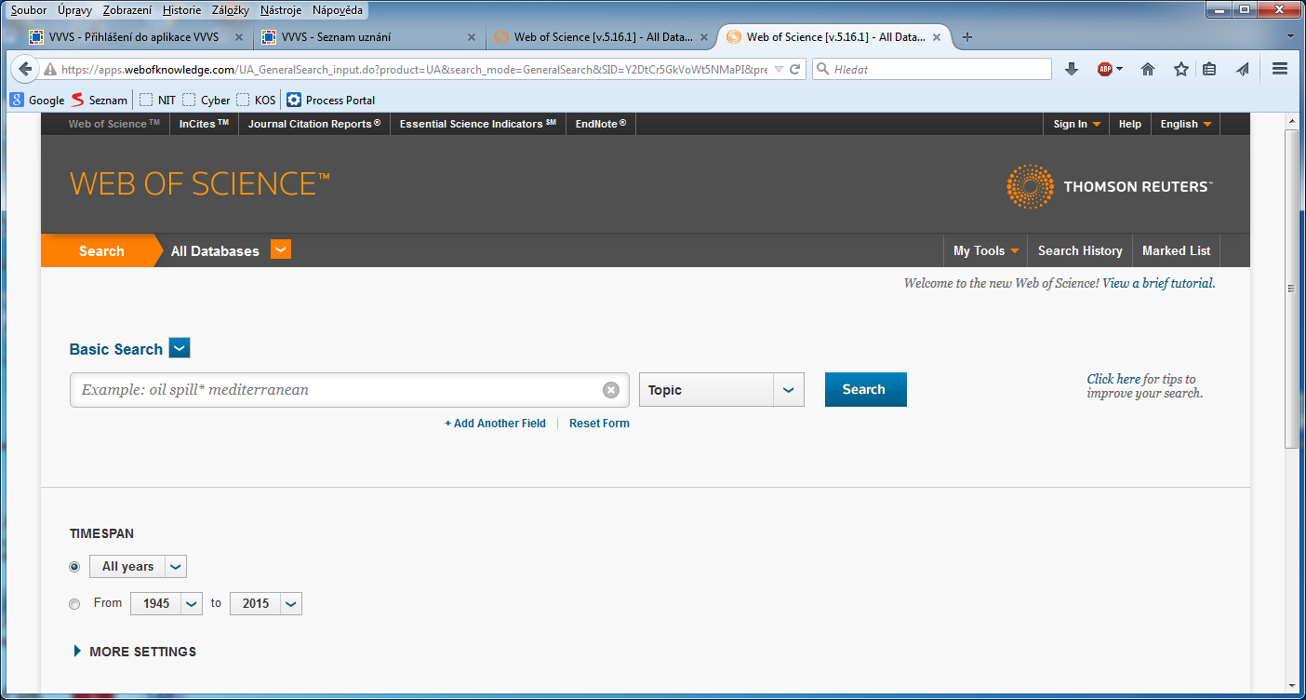Open the InCites link
Screen dimensions: 1306x700
click(x=204, y=124)
